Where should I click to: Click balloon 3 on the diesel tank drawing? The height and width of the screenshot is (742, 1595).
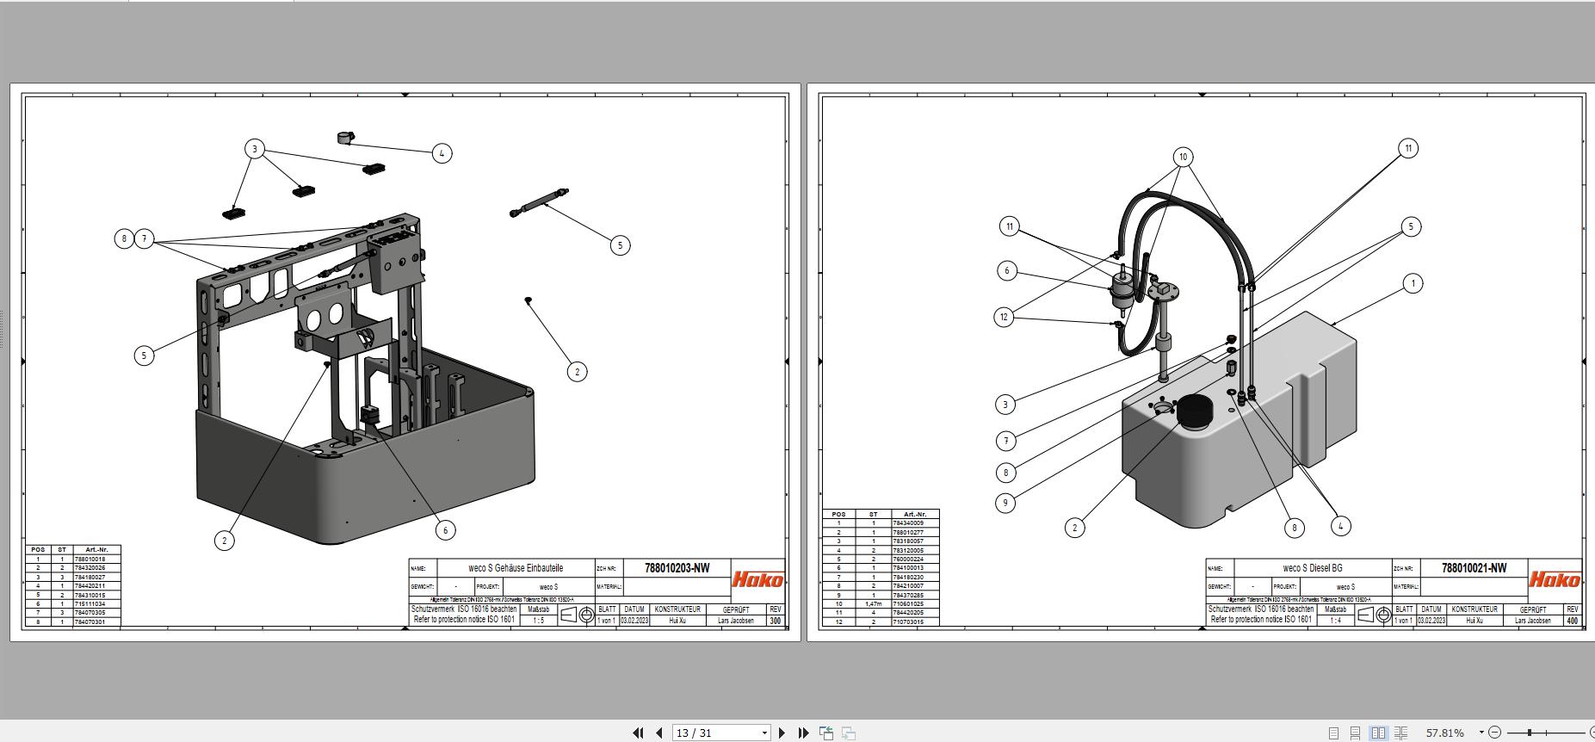[x=1005, y=404]
